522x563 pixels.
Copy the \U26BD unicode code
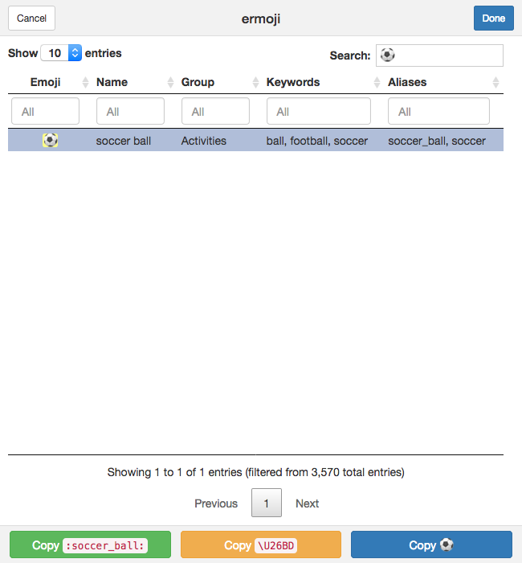[x=261, y=545]
